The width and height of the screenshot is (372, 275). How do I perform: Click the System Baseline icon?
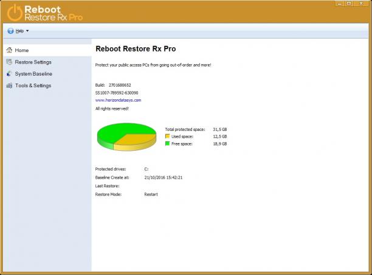click(x=9, y=74)
